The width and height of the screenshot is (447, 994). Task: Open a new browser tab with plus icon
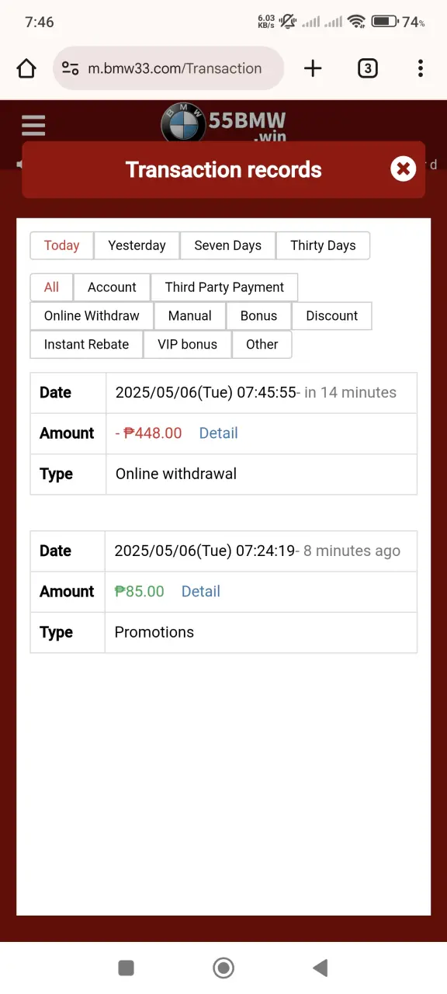pos(313,68)
